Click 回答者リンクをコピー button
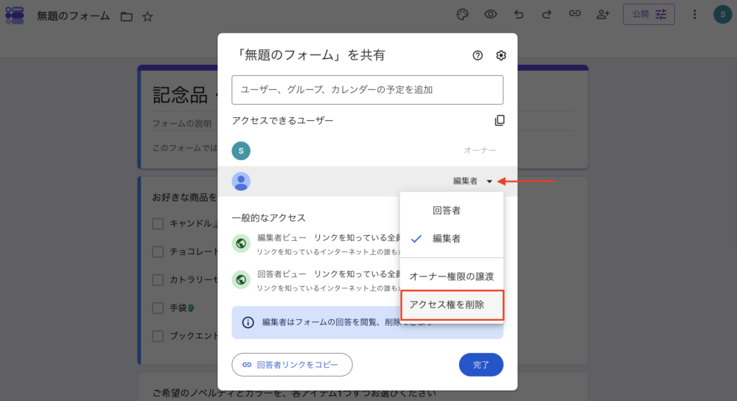The width and height of the screenshot is (737, 401). tap(292, 365)
